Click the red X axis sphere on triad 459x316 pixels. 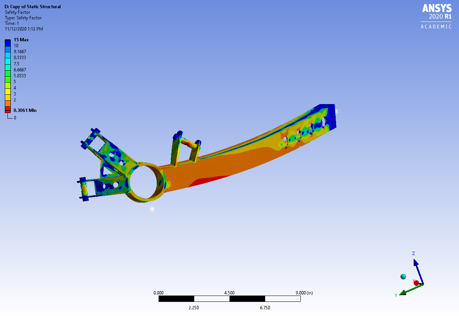pos(416,283)
